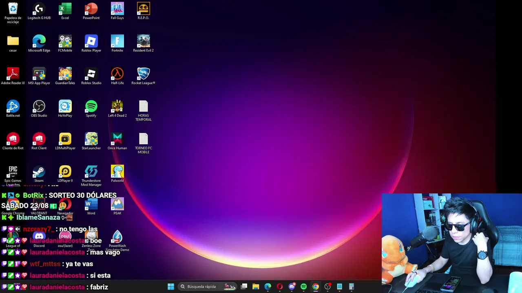This screenshot has width=522, height=293.
Task: Select the Fortnite desktop icon
Action: click(x=117, y=44)
